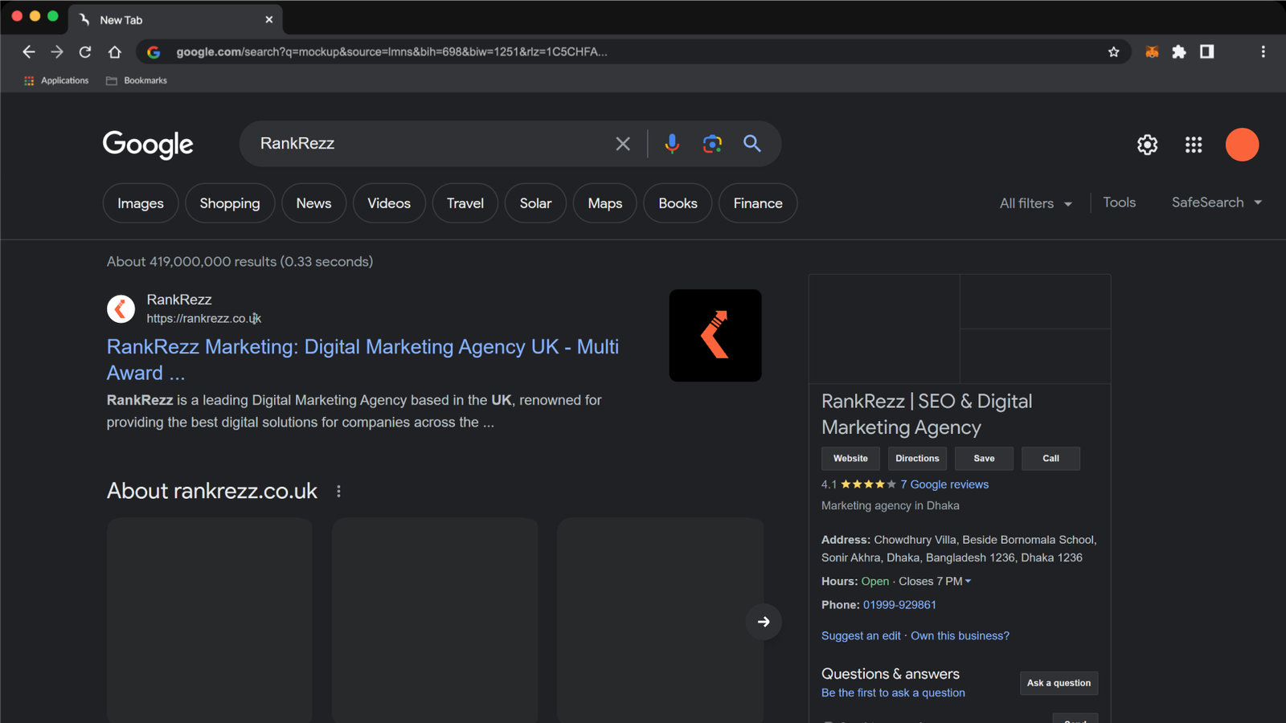Viewport: 1286px width, 723px height.
Task: Call the business via Call button
Action: pyautogui.click(x=1051, y=459)
